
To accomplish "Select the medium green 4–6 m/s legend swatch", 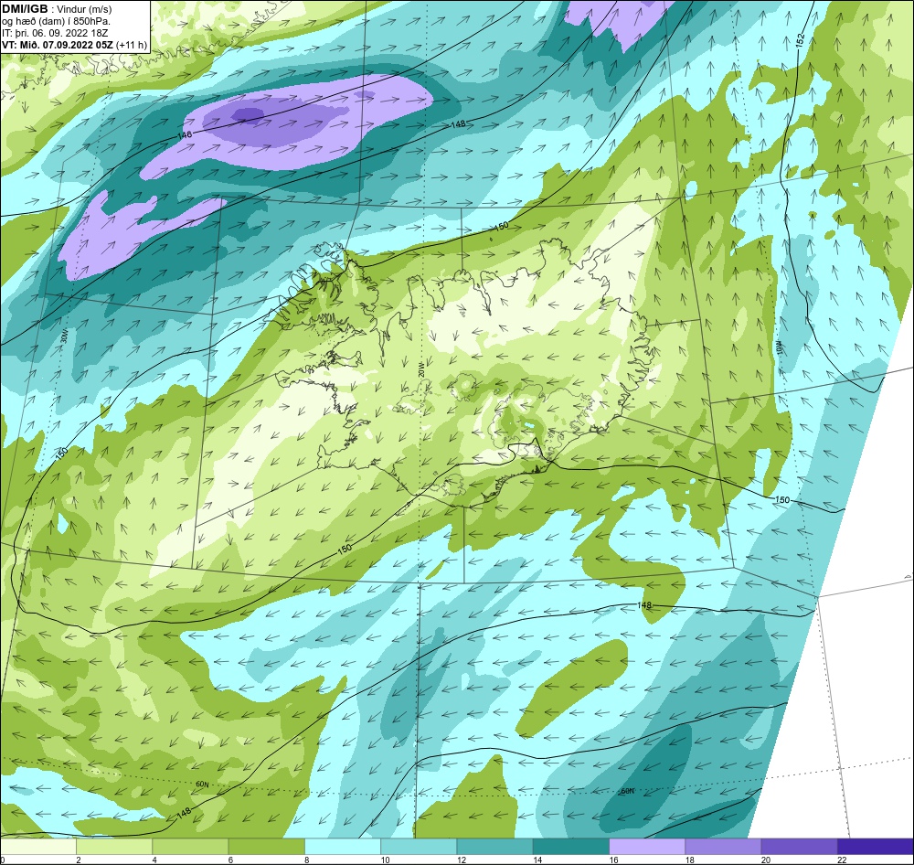I will [191, 846].
